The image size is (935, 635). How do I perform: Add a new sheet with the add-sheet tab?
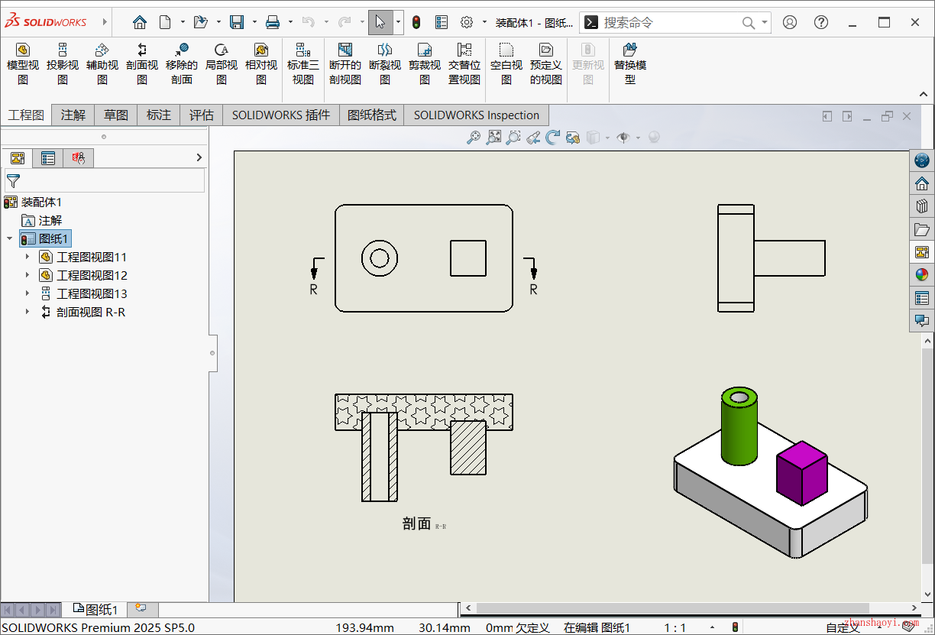(141, 608)
